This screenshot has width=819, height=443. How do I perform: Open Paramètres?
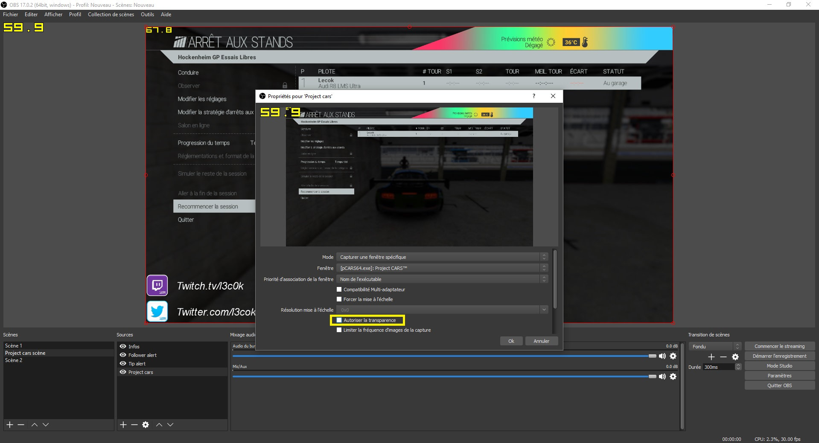coord(780,376)
